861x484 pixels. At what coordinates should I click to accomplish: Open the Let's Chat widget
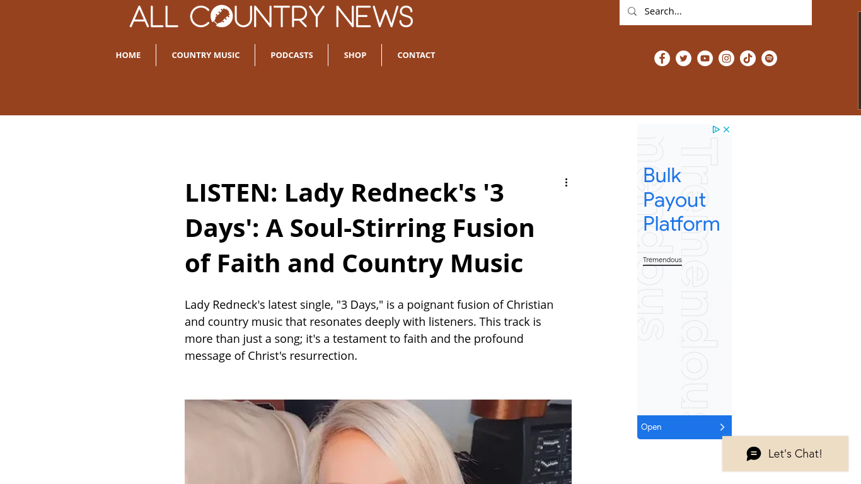point(785,454)
